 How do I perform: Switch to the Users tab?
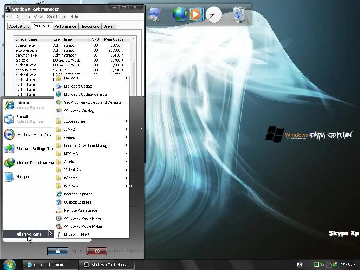tap(108, 26)
